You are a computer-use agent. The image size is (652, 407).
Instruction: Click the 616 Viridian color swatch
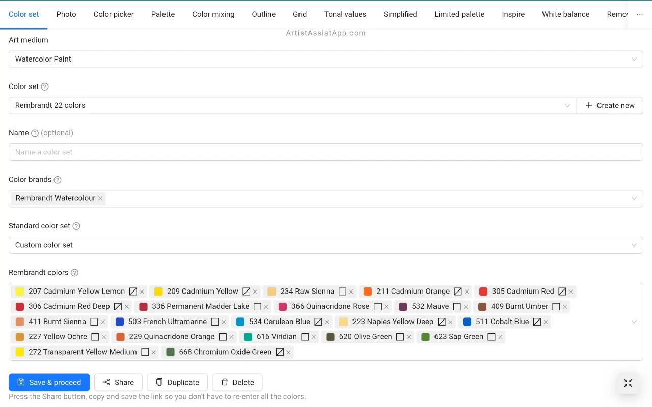248,337
